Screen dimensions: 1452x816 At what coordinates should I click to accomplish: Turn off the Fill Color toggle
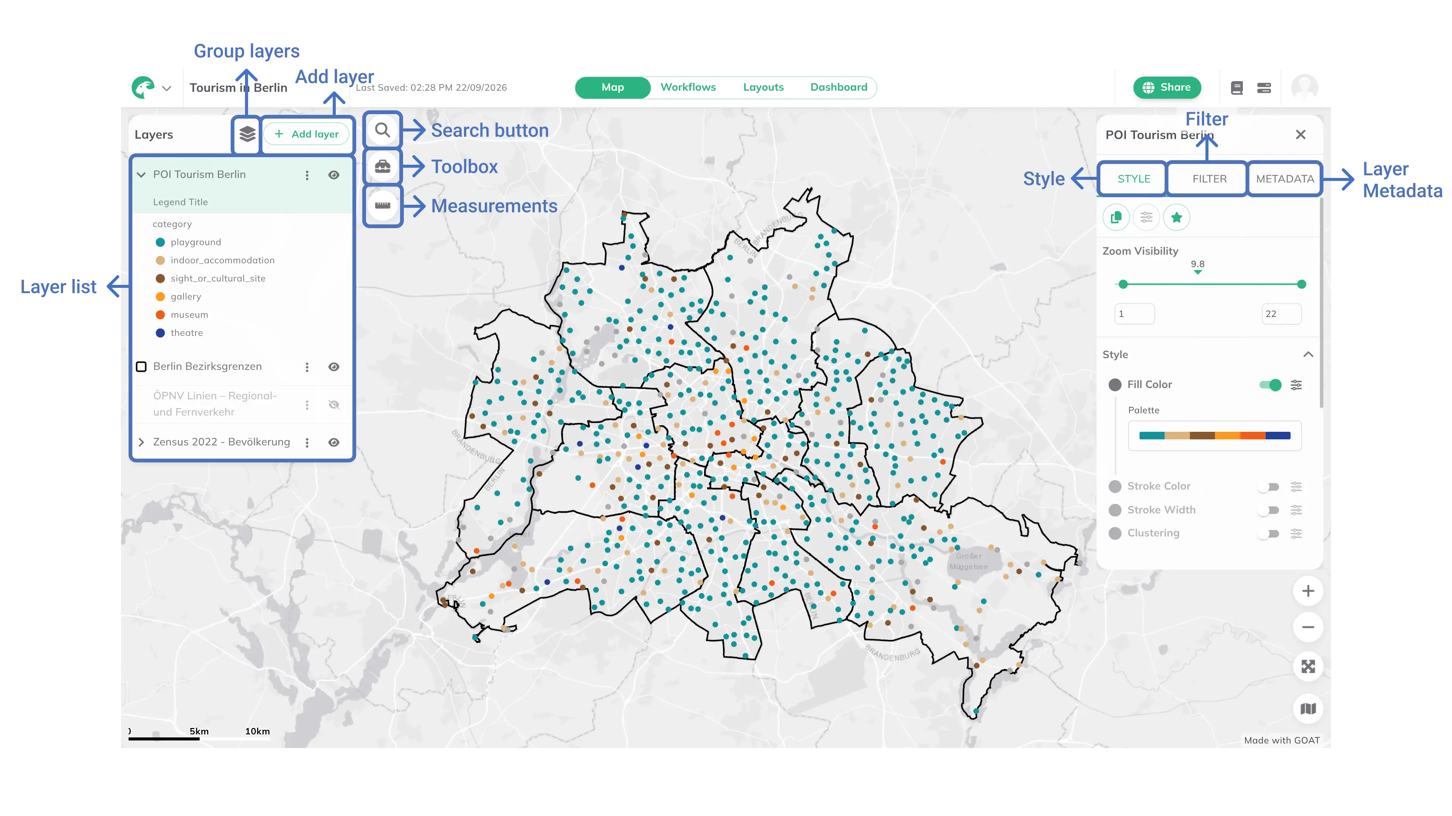[1270, 385]
